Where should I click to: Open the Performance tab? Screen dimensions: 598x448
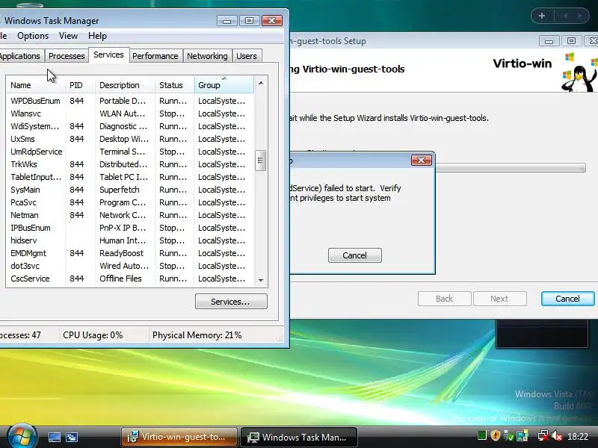coord(155,56)
